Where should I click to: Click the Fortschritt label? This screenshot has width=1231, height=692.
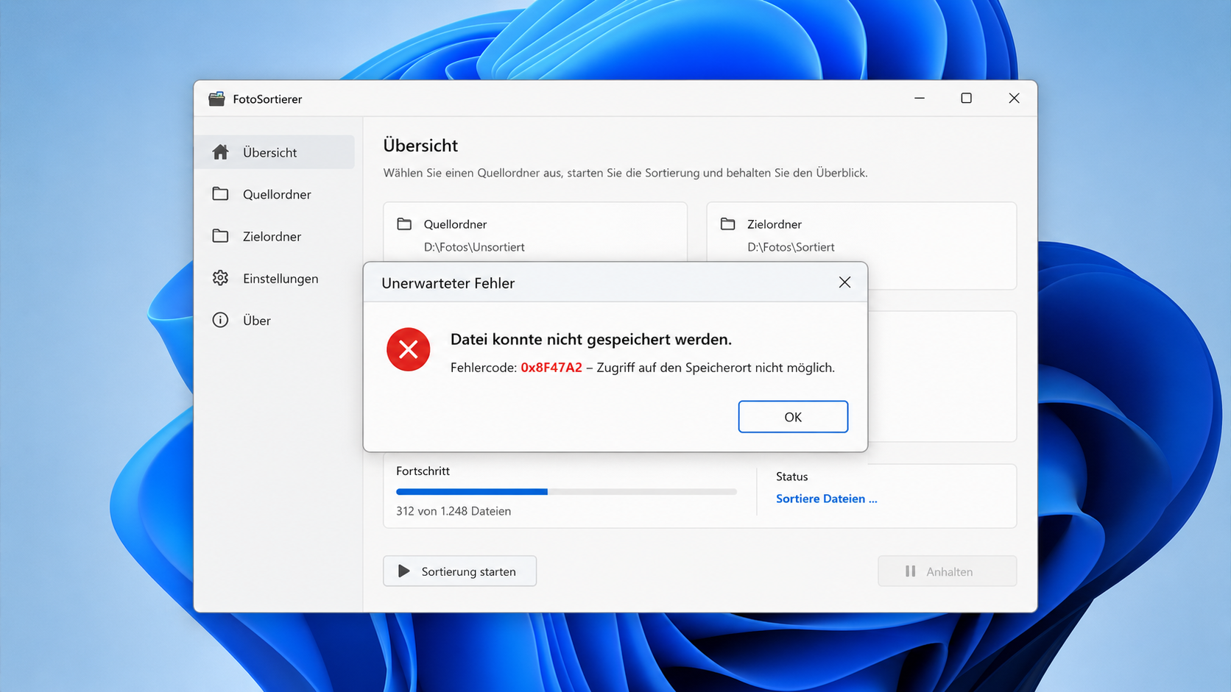pos(423,471)
